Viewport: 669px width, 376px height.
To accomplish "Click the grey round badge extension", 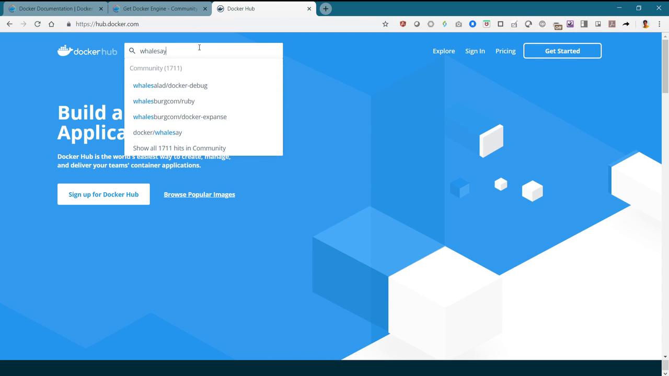I will click(x=542, y=24).
